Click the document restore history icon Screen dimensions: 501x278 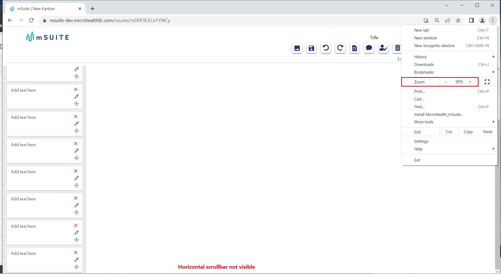click(x=355, y=48)
